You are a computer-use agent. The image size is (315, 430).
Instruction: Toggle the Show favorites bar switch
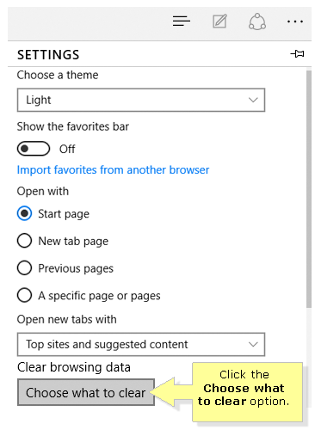point(34,149)
